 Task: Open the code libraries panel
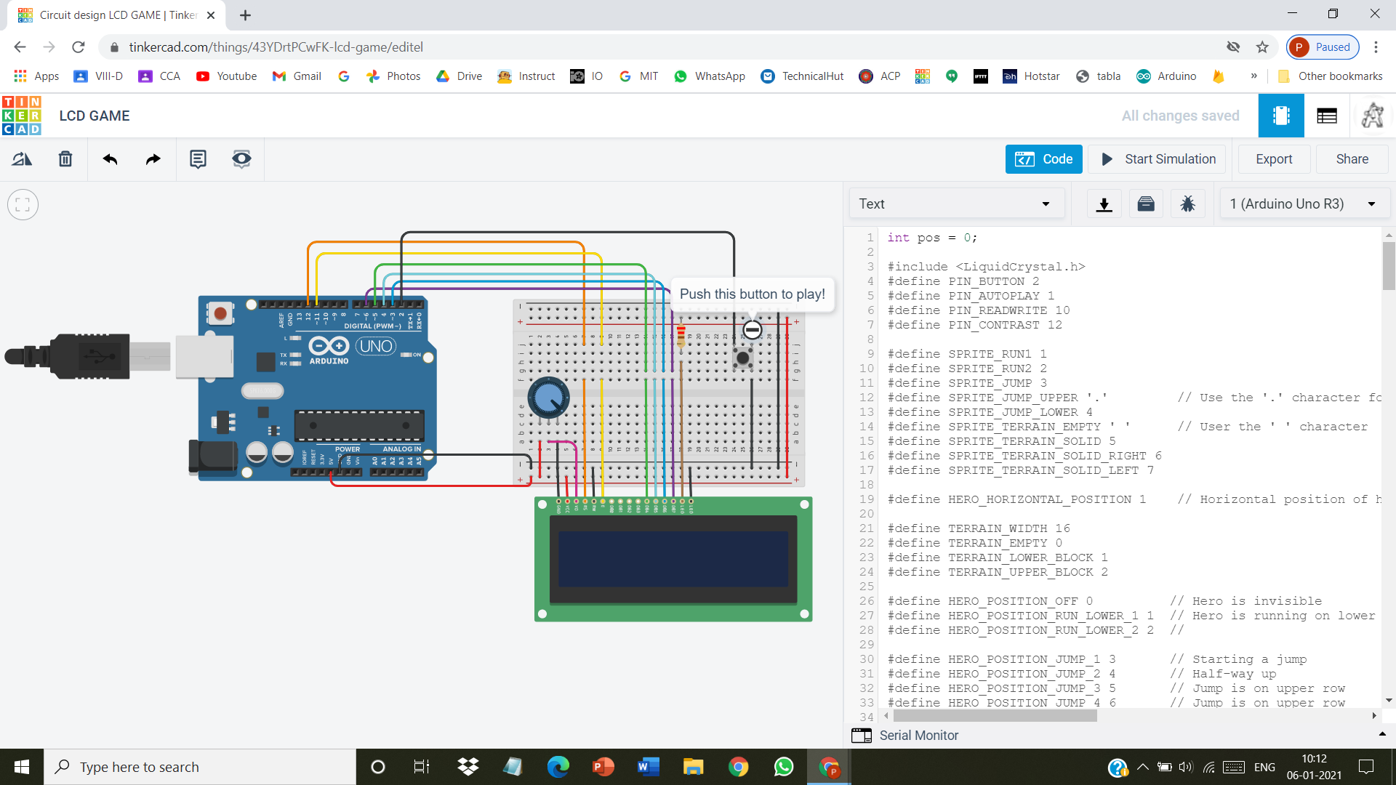(x=1145, y=204)
